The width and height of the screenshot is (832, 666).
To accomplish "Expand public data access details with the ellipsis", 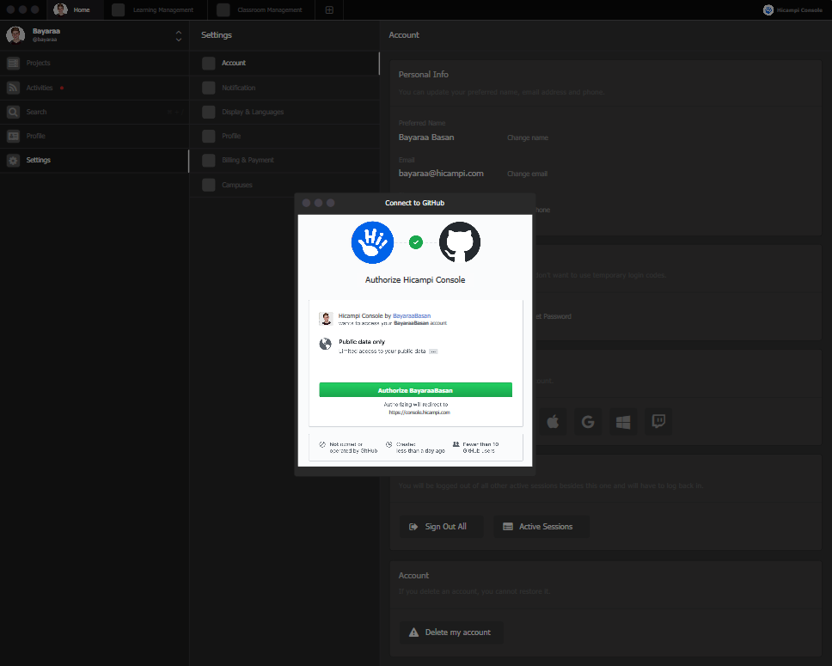I will [435, 351].
